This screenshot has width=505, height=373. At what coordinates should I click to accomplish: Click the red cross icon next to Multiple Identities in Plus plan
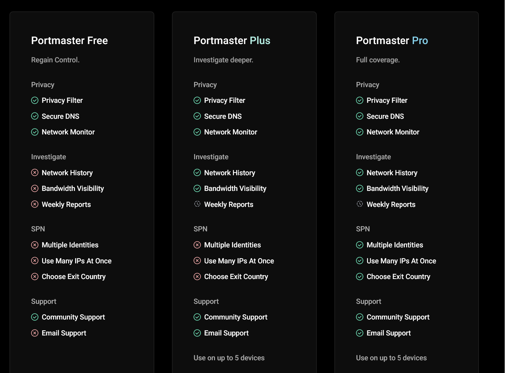[x=197, y=245]
